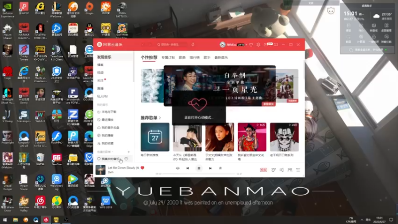Viewport: 398px width, 224px height.
Task: Click the listen-to-identify microphone icon
Action: tap(193, 45)
